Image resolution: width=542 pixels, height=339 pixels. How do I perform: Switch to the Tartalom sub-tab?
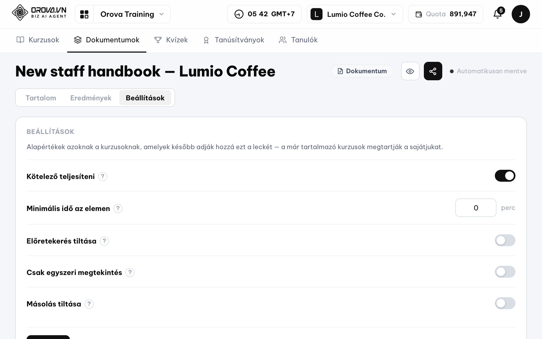[x=41, y=98]
